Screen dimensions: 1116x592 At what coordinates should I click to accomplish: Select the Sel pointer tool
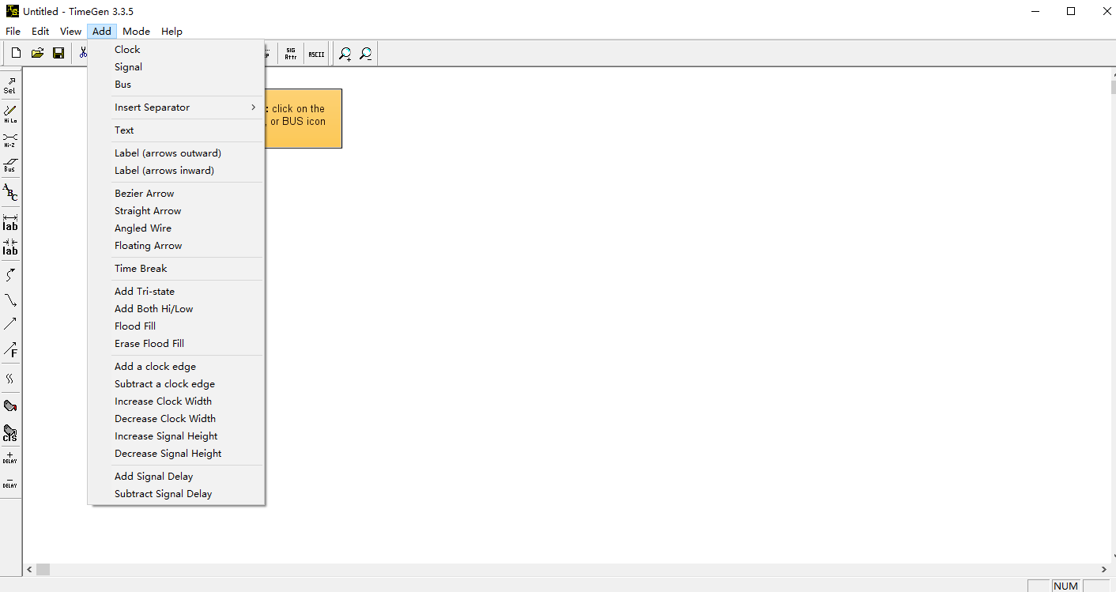[x=10, y=85]
